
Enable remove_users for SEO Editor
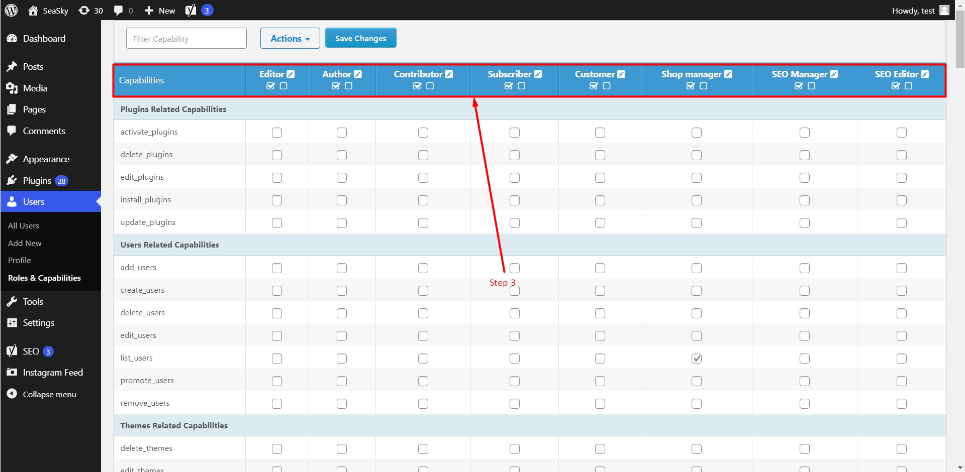(902, 404)
